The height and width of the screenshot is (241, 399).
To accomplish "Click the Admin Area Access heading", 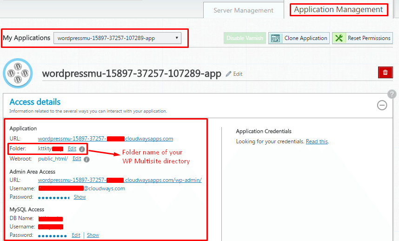I will [x=32, y=172].
